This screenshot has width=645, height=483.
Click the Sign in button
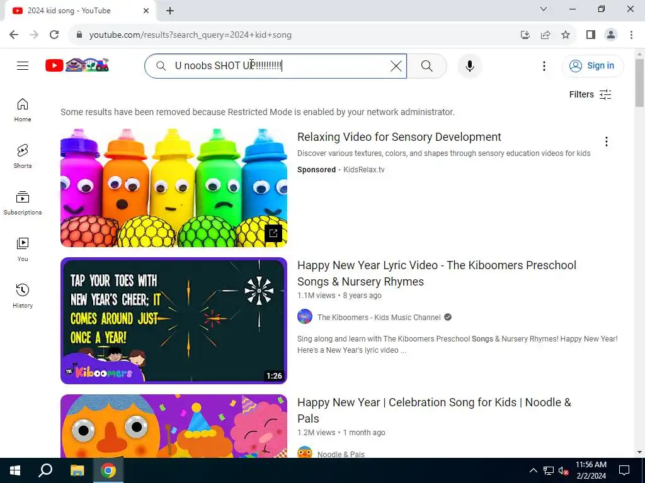[x=592, y=65]
